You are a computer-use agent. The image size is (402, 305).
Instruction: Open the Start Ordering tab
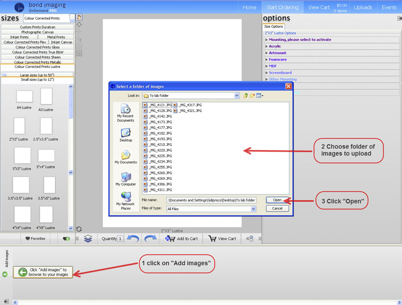(x=282, y=7)
